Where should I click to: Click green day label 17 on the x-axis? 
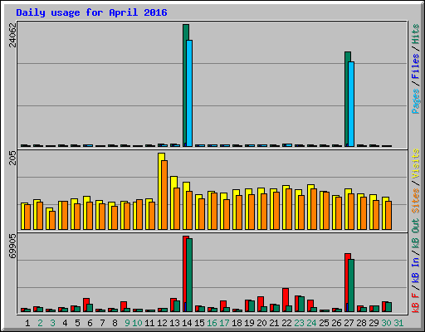tap(224, 323)
